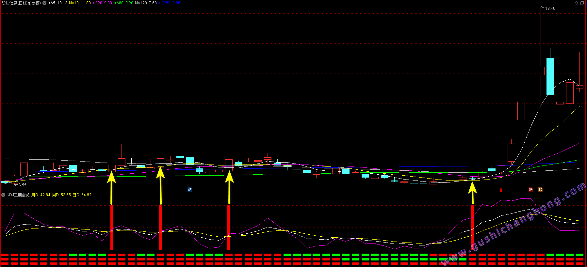Click the 榜 marker below the chart
The width and height of the screenshot is (587, 267).
click(x=540, y=190)
